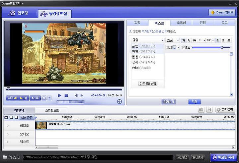This screenshot has width=239, height=163.
Task: Open the question mark help icon
Action: (x=49, y=98)
